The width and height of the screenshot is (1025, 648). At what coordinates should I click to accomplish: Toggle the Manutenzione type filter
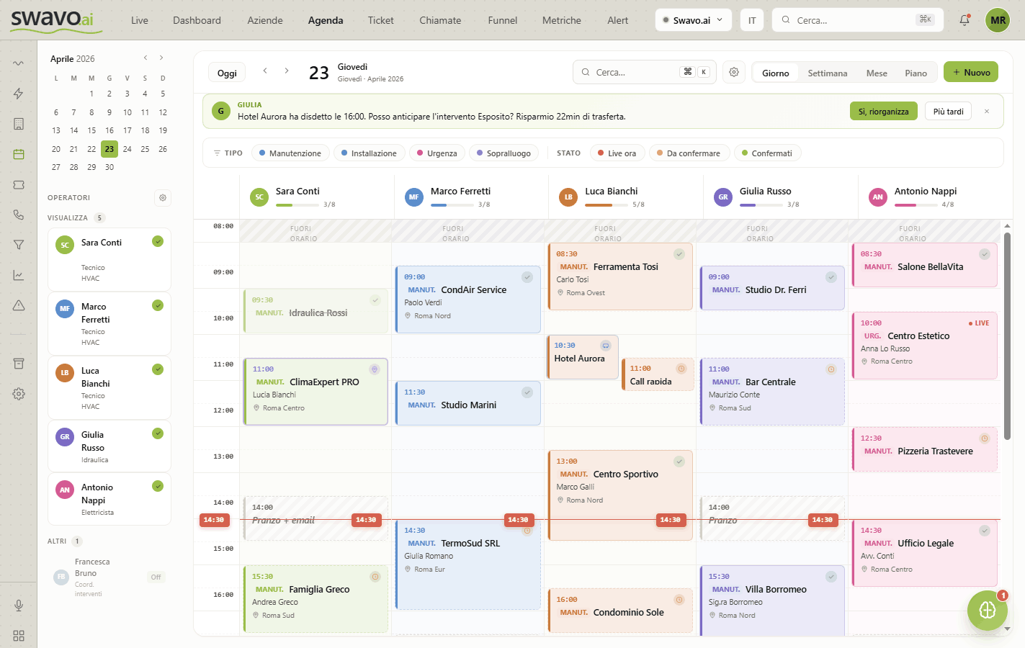click(290, 153)
